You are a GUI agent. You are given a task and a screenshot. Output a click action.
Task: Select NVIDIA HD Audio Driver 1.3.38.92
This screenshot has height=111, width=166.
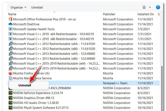coord(36,103)
